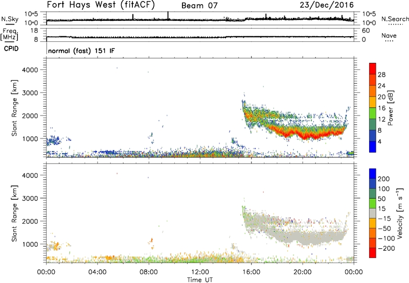Click the 'Time UT' axis label
Viewport: 409px width, 283px height.
click(200, 279)
